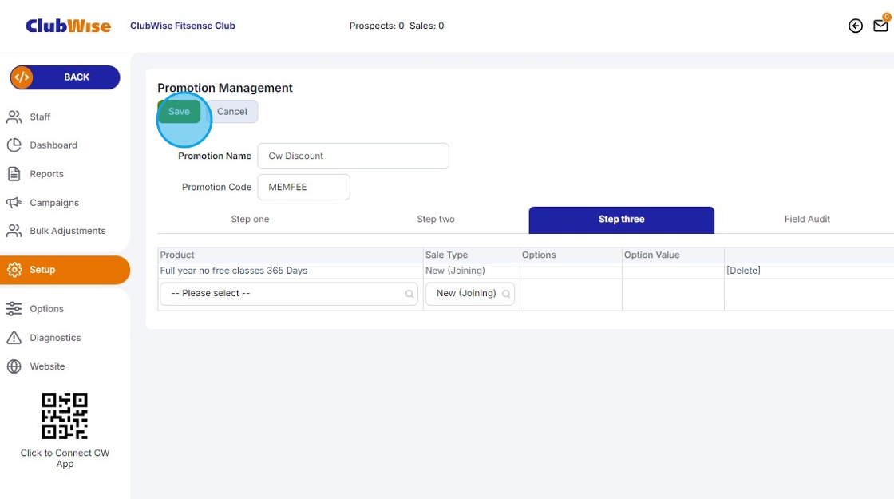This screenshot has height=499, width=894.
Task: Click the search icon in Sale Type select
Action: click(506, 294)
